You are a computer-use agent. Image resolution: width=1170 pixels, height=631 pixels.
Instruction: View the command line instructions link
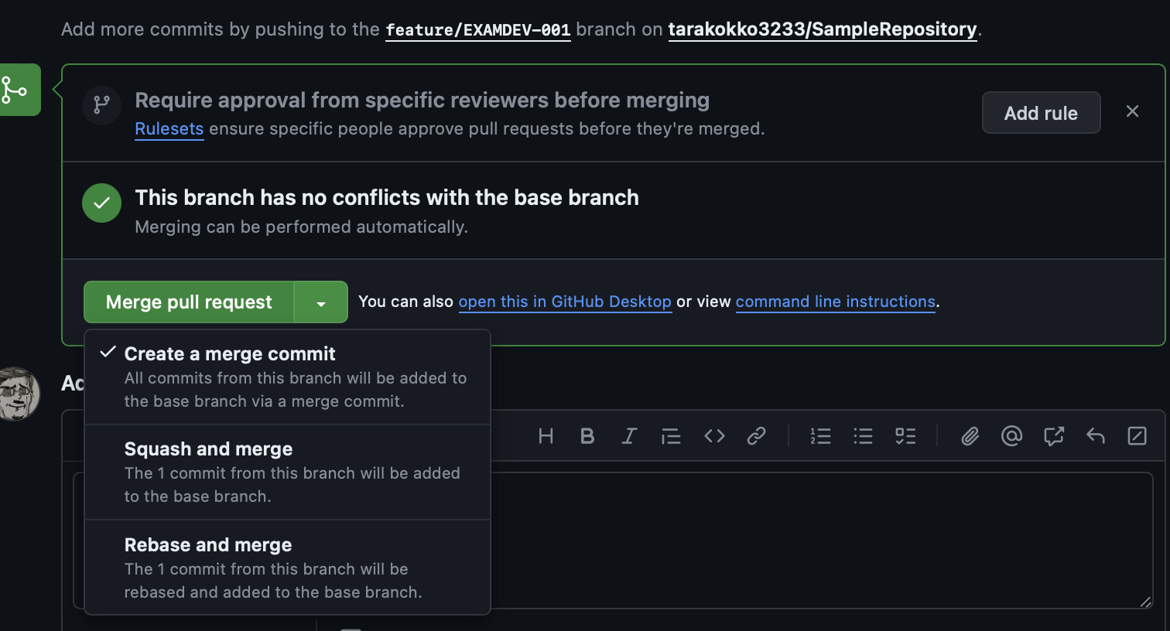tap(835, 302)
